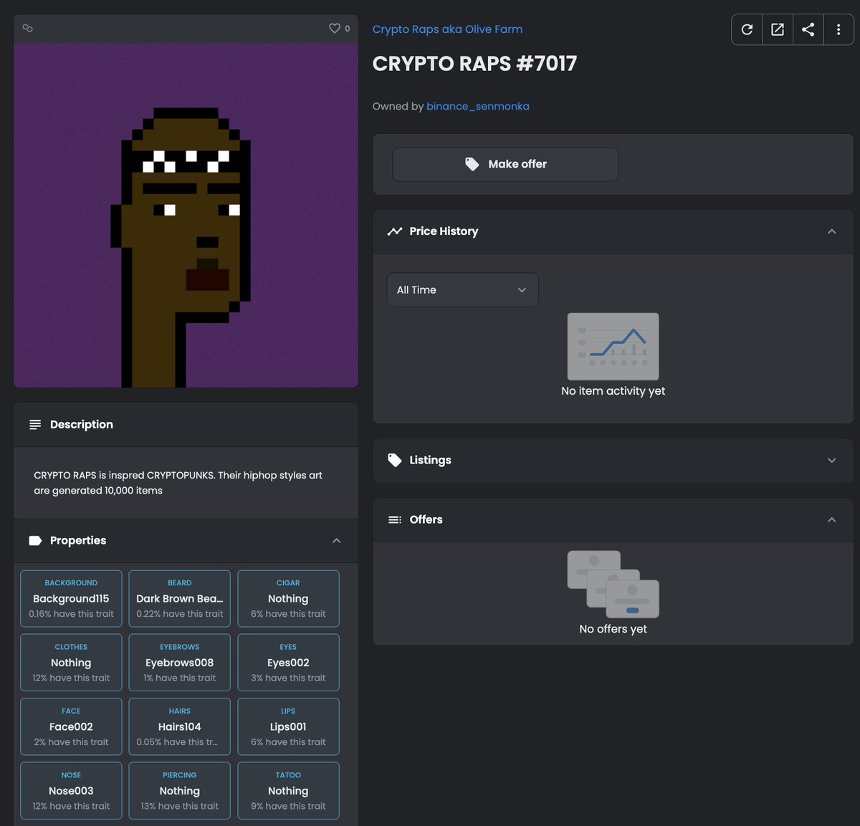860x826 pixels.
Task: Select the Dark Brown Beard property card
Action: coord(179,599)
